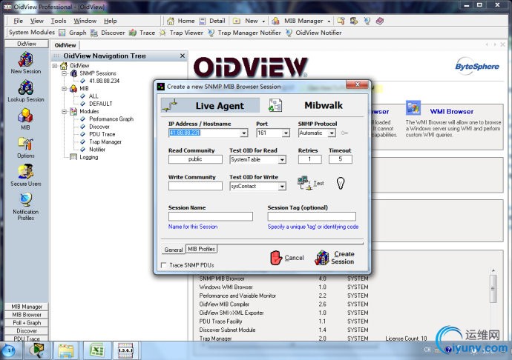The height and width of the screenshot is (360, 512).
Task: Run the Test connection button
Action: (310, 183)
